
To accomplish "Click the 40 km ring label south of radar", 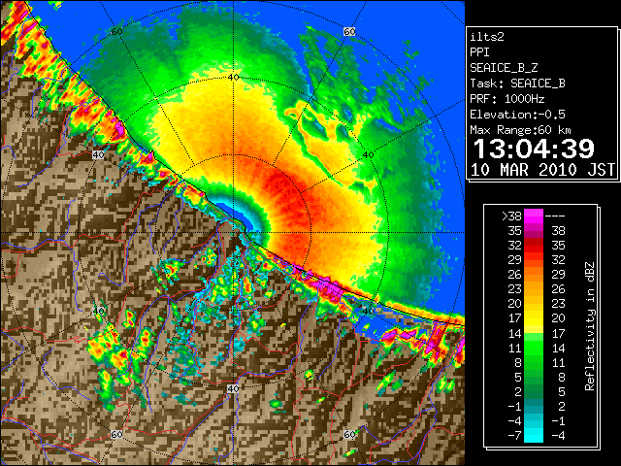I will point(233,388).
